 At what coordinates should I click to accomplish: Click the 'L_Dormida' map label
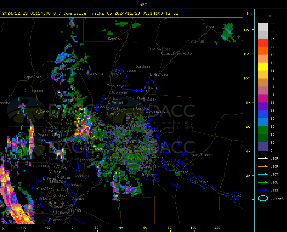coord(199,181)
